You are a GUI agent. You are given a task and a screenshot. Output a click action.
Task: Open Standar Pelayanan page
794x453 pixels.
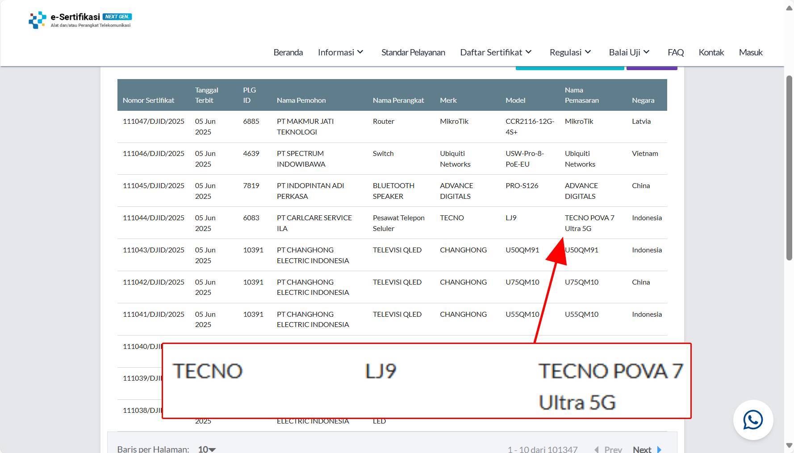pyautogui.click(x=413, y=52)
